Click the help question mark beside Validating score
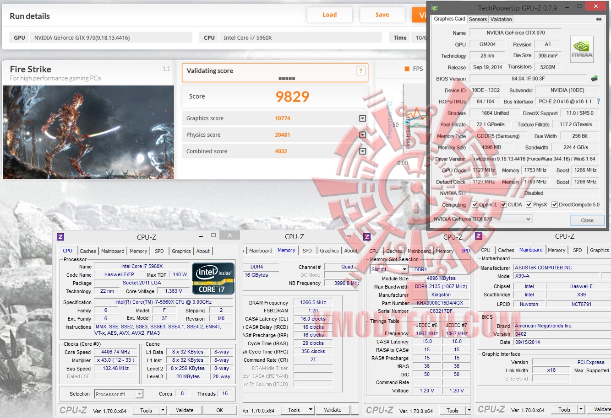 (361, 70)
